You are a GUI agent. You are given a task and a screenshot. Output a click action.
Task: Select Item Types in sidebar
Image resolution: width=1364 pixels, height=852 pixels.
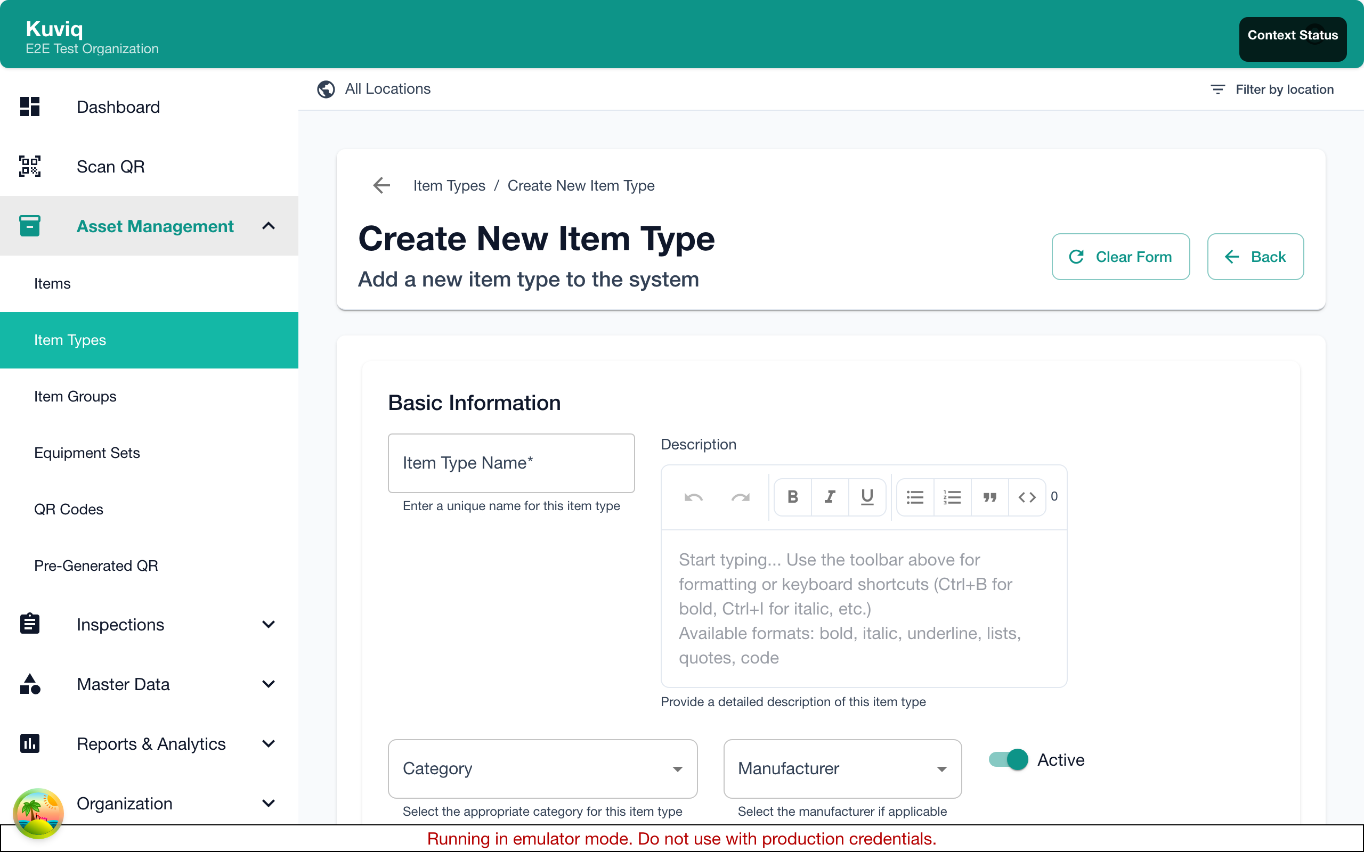149,340
